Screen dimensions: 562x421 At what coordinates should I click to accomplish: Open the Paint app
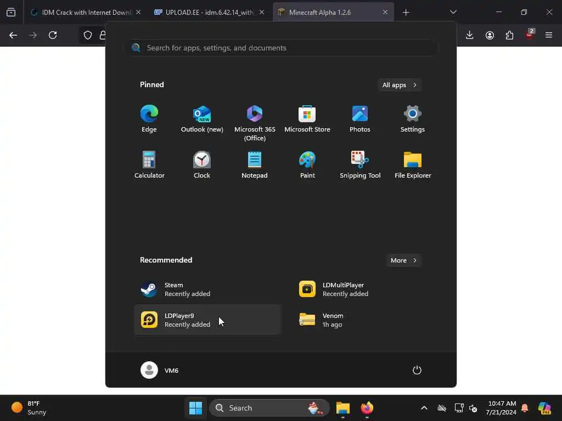coord(307,165)
